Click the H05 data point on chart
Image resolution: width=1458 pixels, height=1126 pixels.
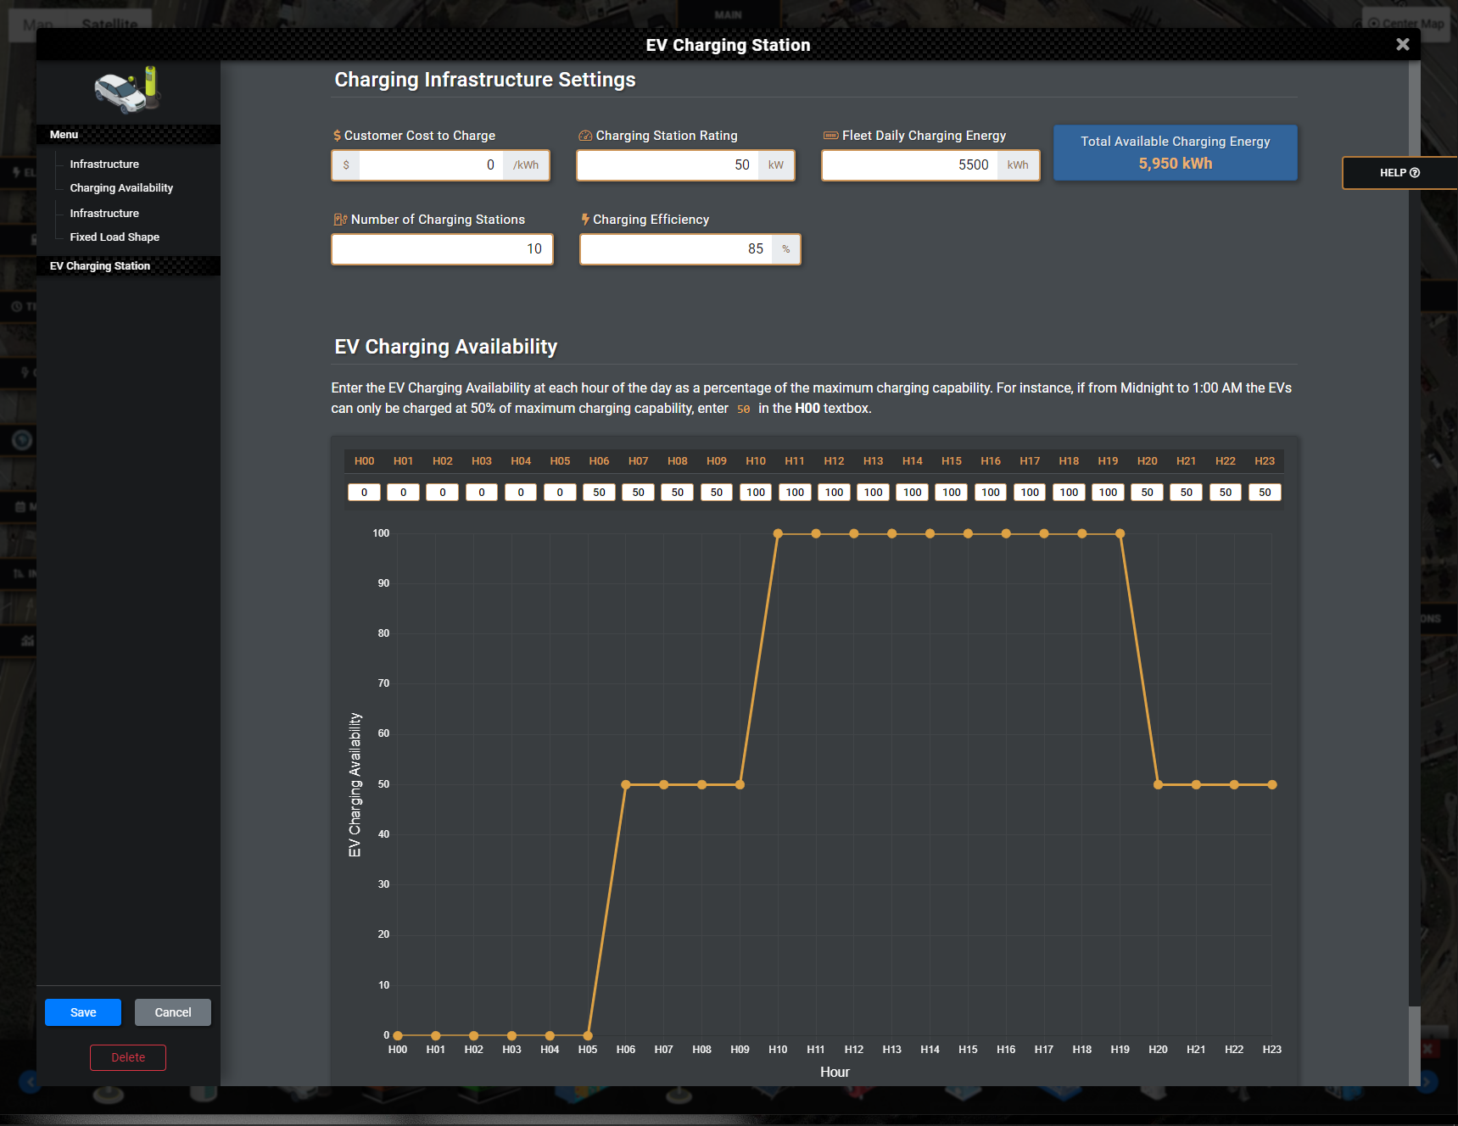[x=588, y=1035]
